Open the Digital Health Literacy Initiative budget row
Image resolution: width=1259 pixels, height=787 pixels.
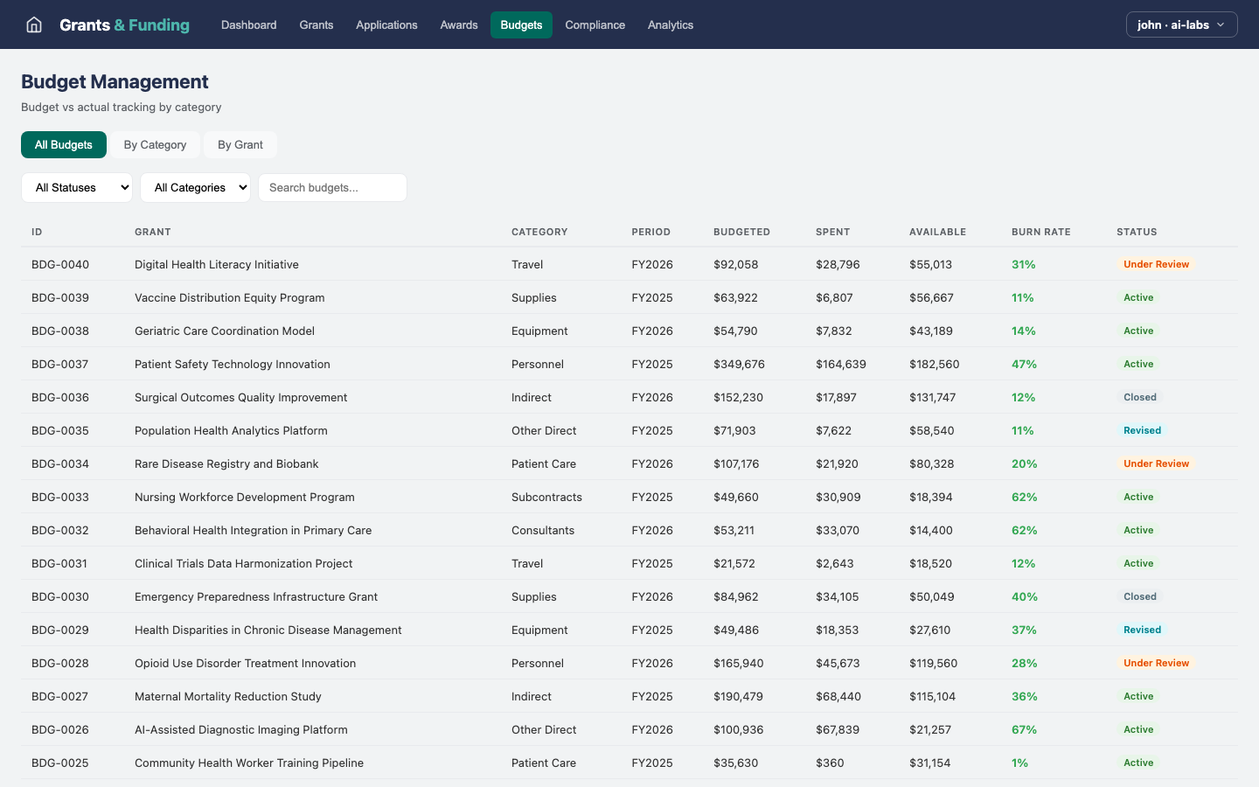217,264
